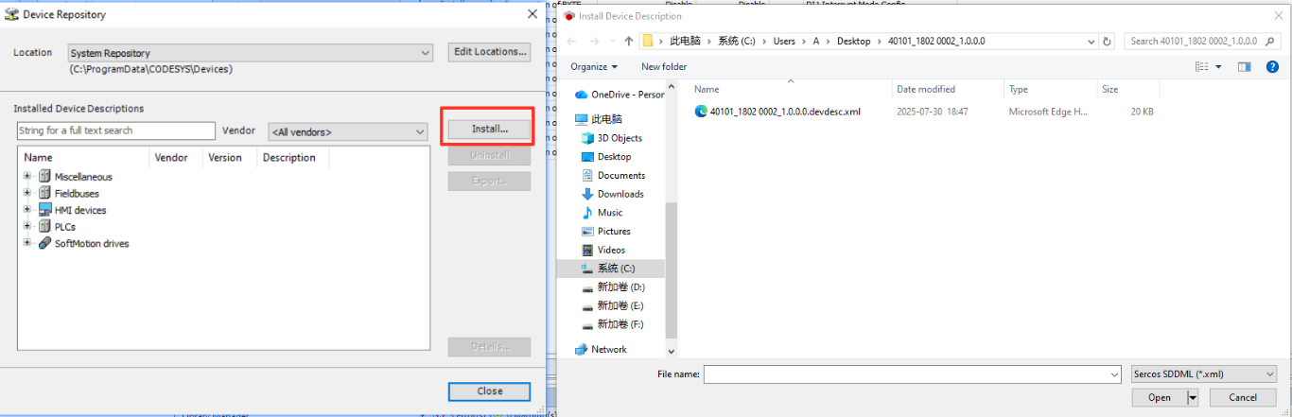
Task: Click the Install... button
Action: (489, 128)
